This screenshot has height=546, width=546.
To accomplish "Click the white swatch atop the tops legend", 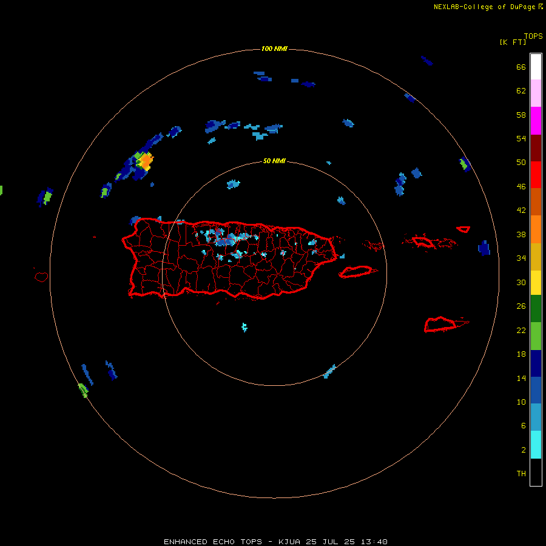I will [536, 67].
